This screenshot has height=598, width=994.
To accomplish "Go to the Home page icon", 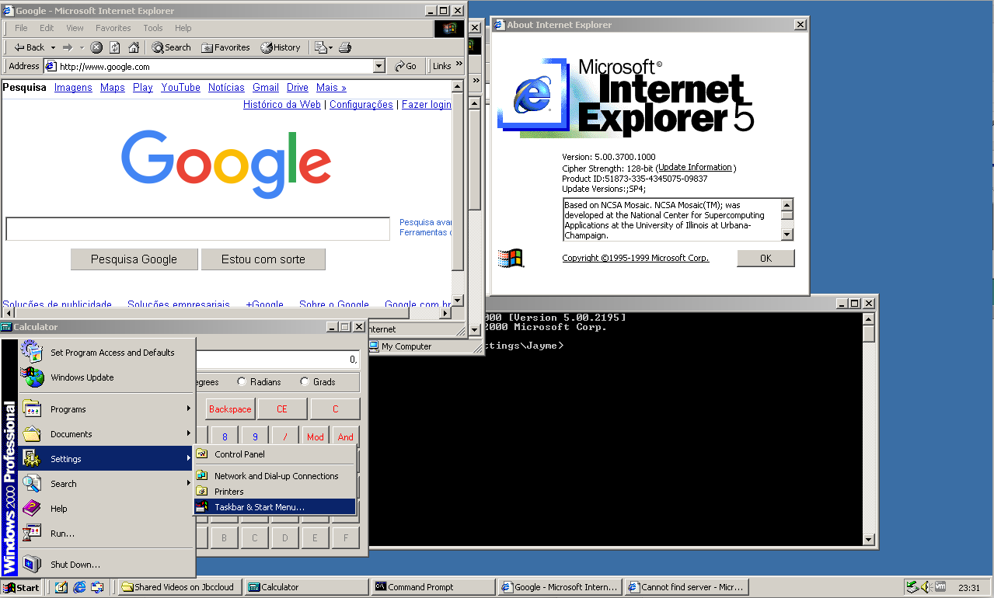I will point(134,47).
